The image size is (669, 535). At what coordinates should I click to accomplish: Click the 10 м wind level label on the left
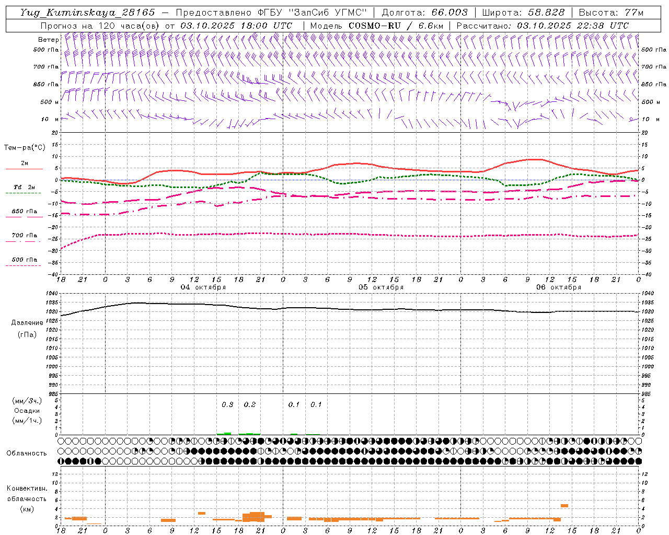click(x=50, y=119)
